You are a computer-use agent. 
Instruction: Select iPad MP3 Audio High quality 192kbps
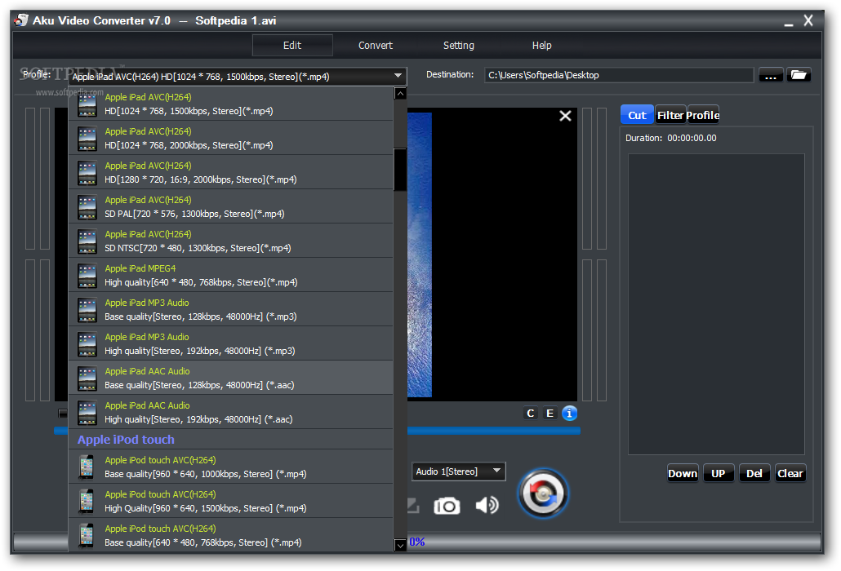coord(230,344)
